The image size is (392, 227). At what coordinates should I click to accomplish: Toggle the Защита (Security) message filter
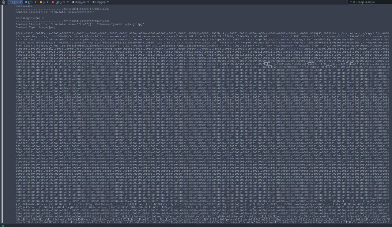click(x=58, y=2)
